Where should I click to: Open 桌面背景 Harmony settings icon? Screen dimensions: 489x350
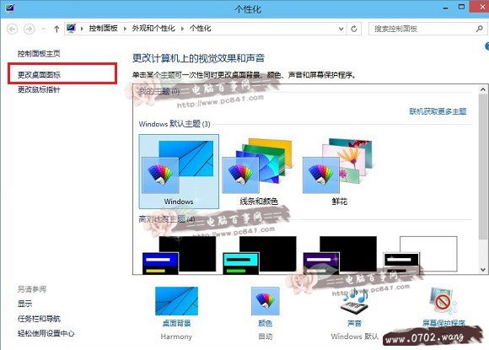click(x=176, y=301)
